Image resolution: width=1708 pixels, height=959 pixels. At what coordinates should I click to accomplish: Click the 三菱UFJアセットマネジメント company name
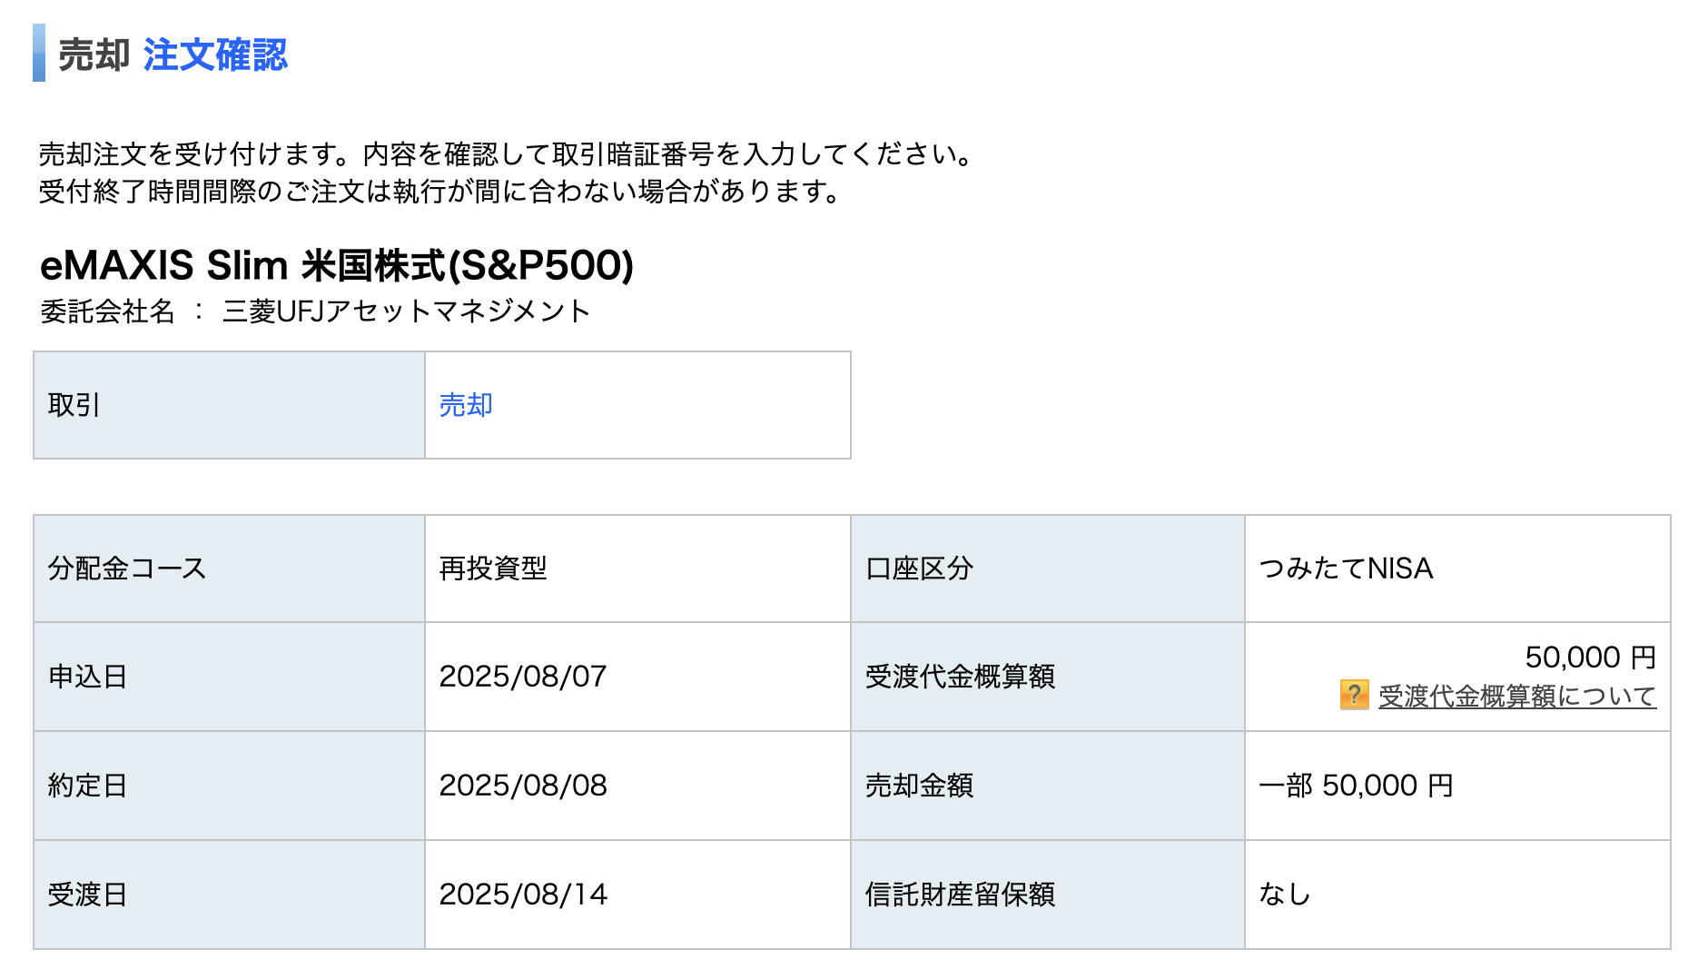pyautogui.click(x=406, y=311)
